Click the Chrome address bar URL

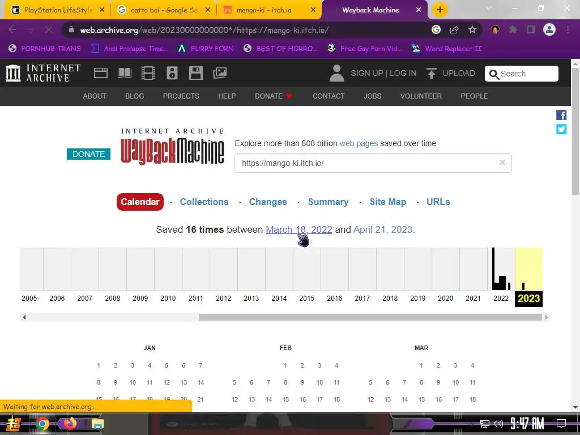(x=204, y=30)
